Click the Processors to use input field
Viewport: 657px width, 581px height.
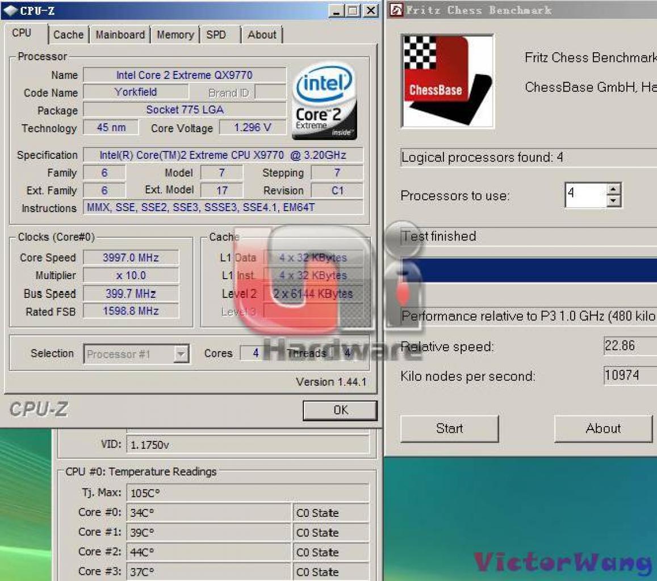[586, 195]
